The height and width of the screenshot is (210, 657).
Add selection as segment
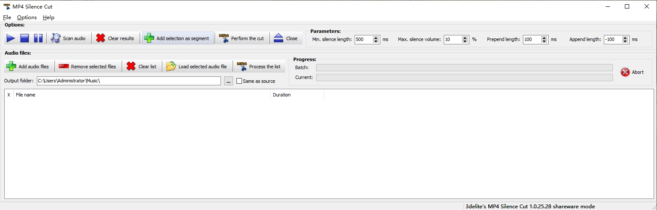click(x=178, y=38)
